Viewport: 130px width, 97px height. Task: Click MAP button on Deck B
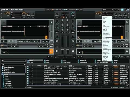[127, 47]
